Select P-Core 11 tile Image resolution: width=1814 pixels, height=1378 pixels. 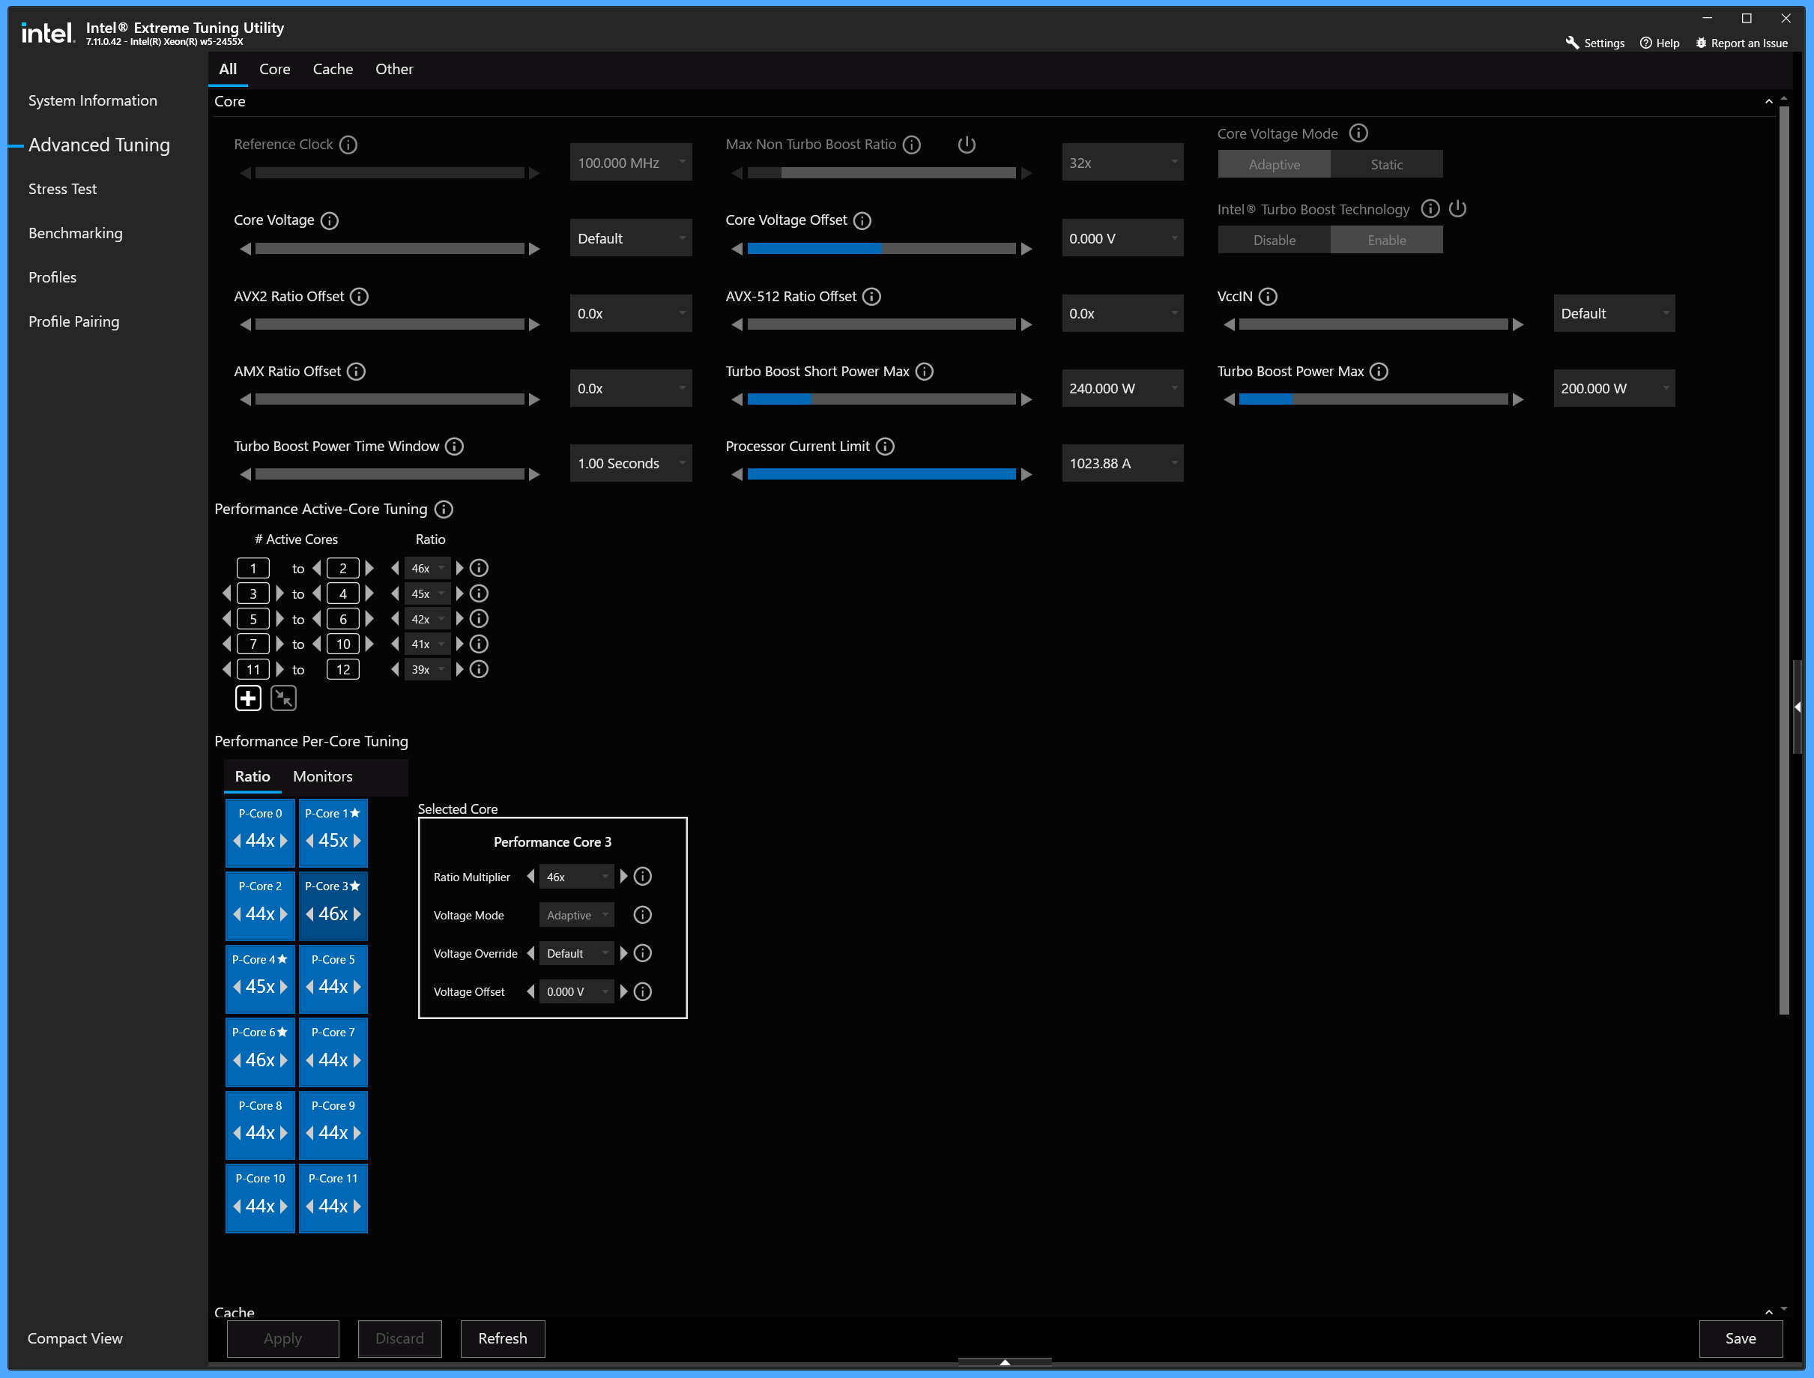click(x=333, y=1197)
